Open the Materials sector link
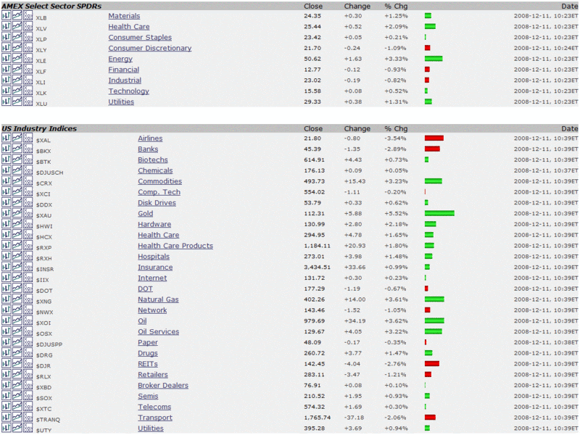This screenshot has width=580, height=435. pos(124,16)
